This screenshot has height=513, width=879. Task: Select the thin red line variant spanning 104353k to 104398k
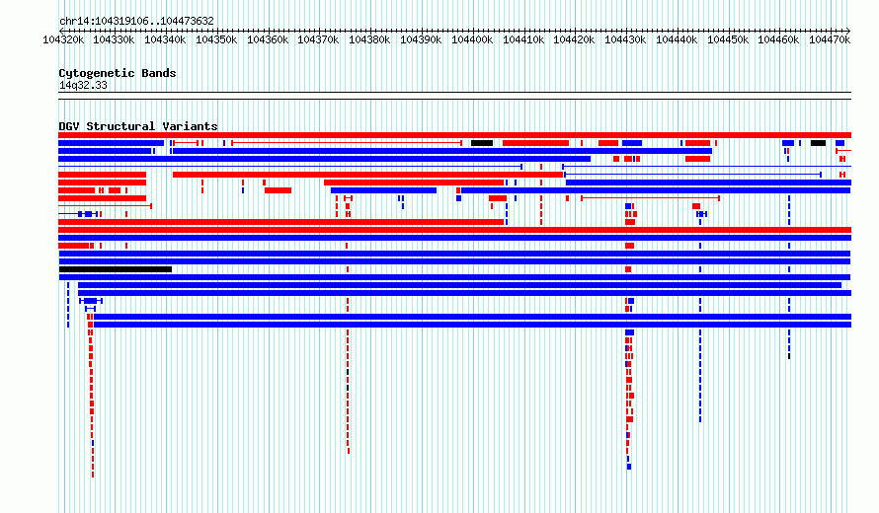tap(347, 143)
